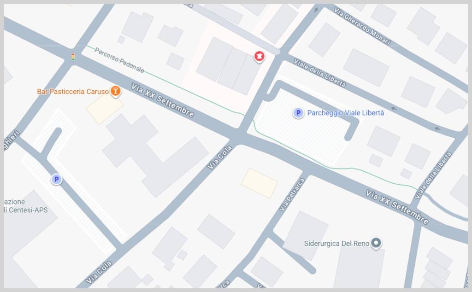Click the lower-right Via XX Settembre label
Viewport: 472px width, 292px height.
tap(397, 207)
